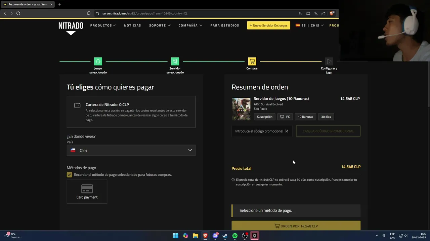Click 'Seleccione un método de pago.' notice
The width and height of the screenshot is (430, 241).
click(x=296, y=211)
